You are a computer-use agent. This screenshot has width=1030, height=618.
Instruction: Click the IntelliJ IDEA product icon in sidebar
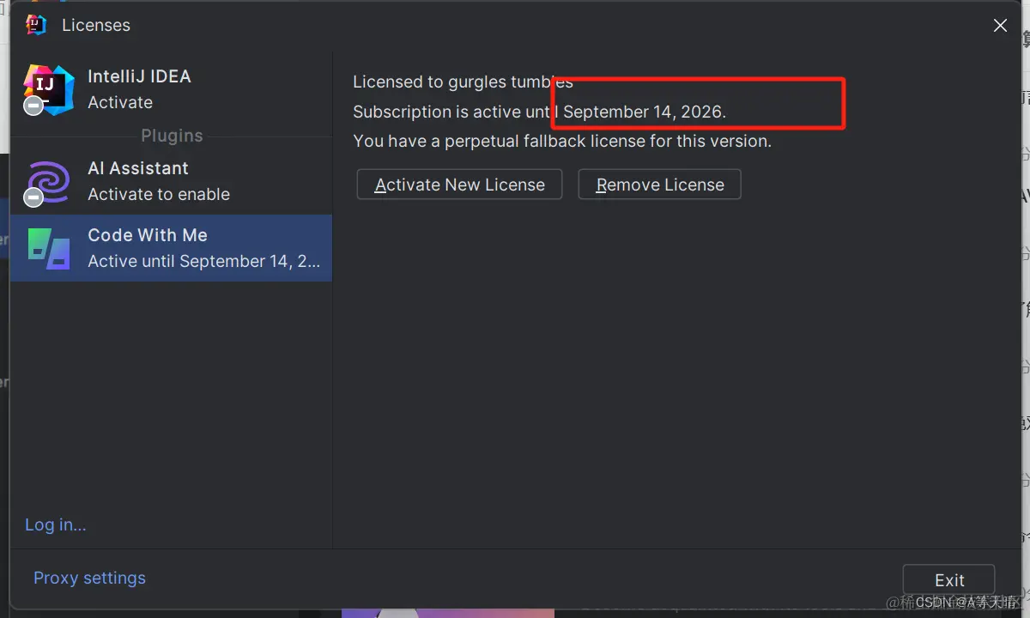pos(48,89)
